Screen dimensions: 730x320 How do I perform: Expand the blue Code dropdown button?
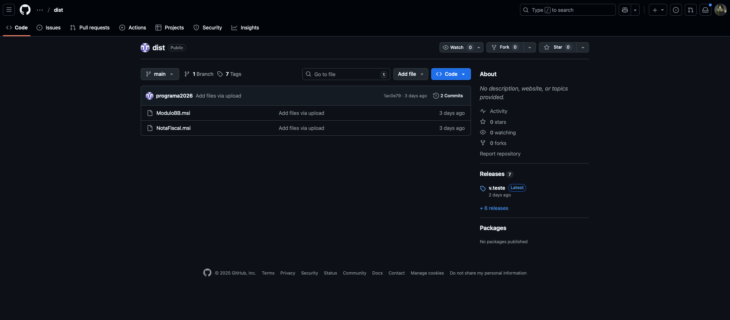tap(451, 74)
